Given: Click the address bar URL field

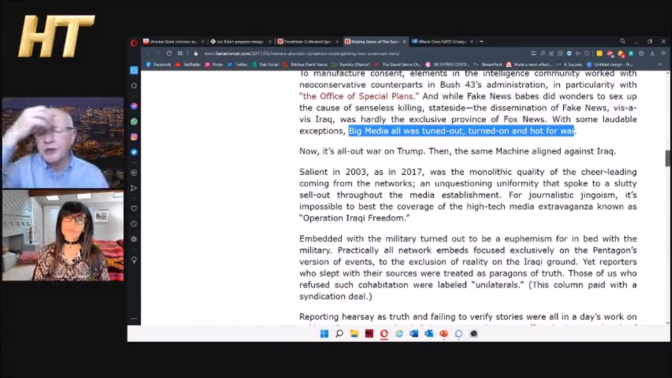Looking at the screenshot, I should pos(362,53).
